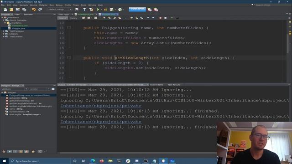Select Polygon.java in the project tree
The height and width of the screenshot is (164, 292).
[x=18, y=28]
